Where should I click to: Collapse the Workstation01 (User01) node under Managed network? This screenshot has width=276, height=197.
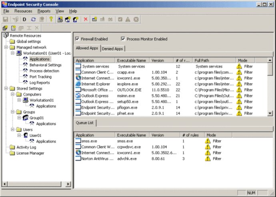coord(12,53)
